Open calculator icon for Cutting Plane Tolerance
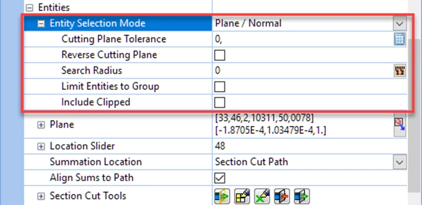The width and height of the screenshot is (422, 205). [400, 39]
